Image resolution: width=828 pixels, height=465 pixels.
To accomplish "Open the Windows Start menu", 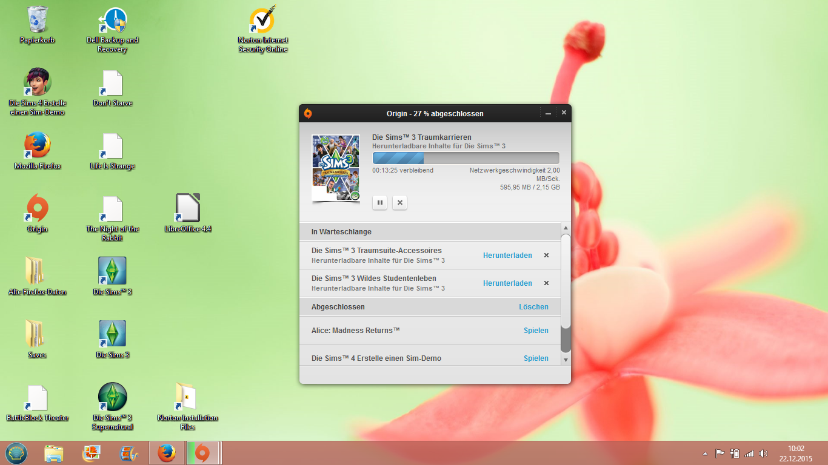I will [16, 453].
